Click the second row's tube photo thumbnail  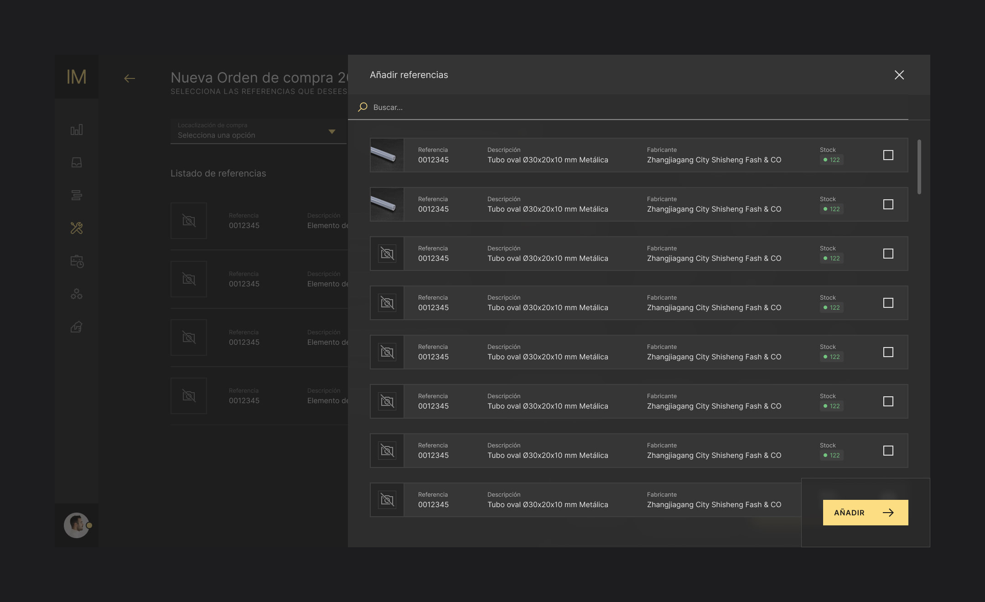(387, 204)
